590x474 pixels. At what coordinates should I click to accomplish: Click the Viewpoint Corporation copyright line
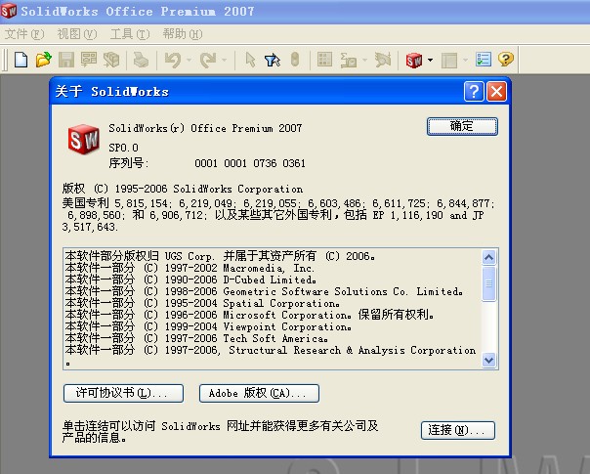(x=208, y=326)
